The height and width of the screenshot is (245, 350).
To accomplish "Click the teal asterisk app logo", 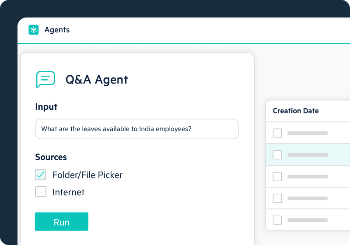I will click(34, 30).
